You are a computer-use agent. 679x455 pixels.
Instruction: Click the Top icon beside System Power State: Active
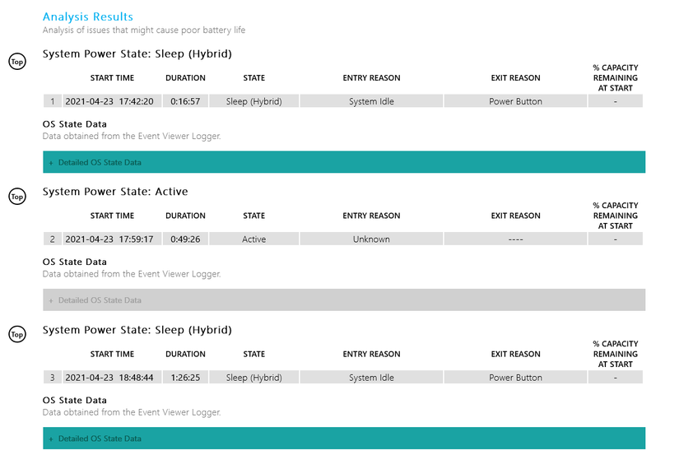click(x=17, y=197)
